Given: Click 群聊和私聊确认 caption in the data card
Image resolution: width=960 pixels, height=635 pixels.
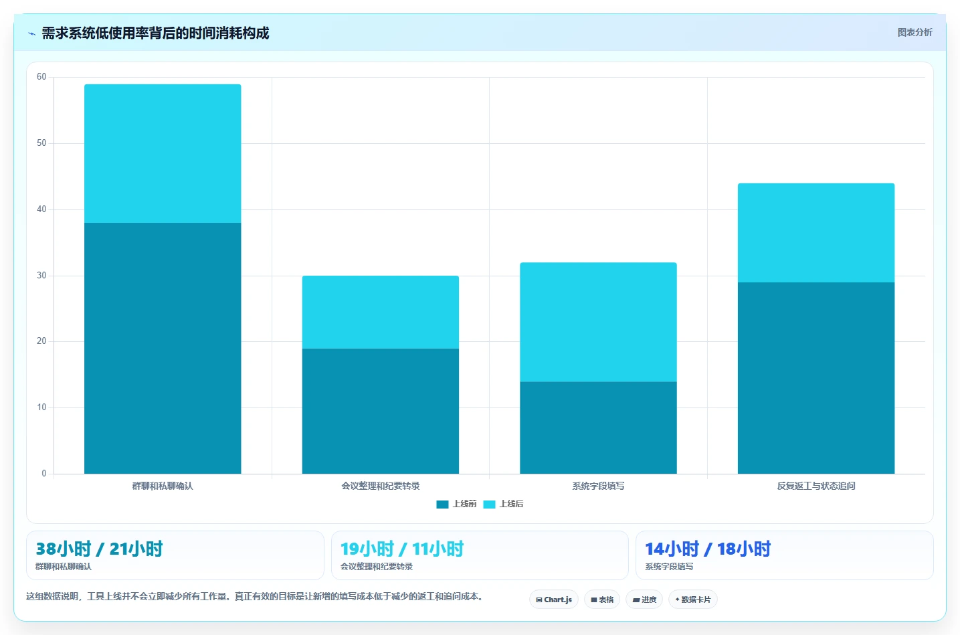Looking at the screenshot, I should (64, 567).
